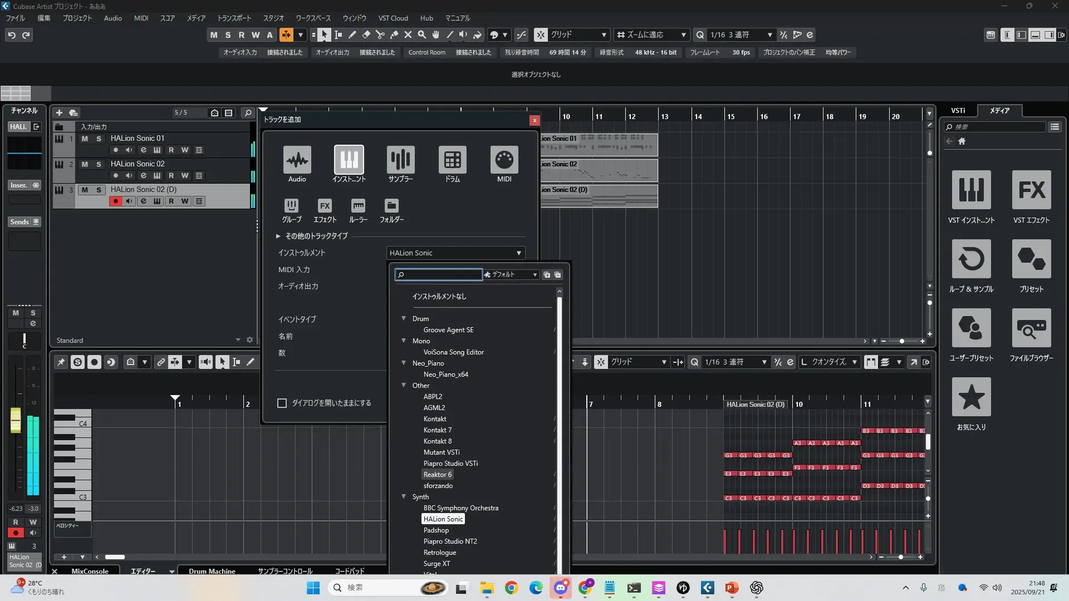This screenshot has height=601, width=1069.
Task: Choose Reaktor 6 from instrument list
Action: click(x=437, y=475)
